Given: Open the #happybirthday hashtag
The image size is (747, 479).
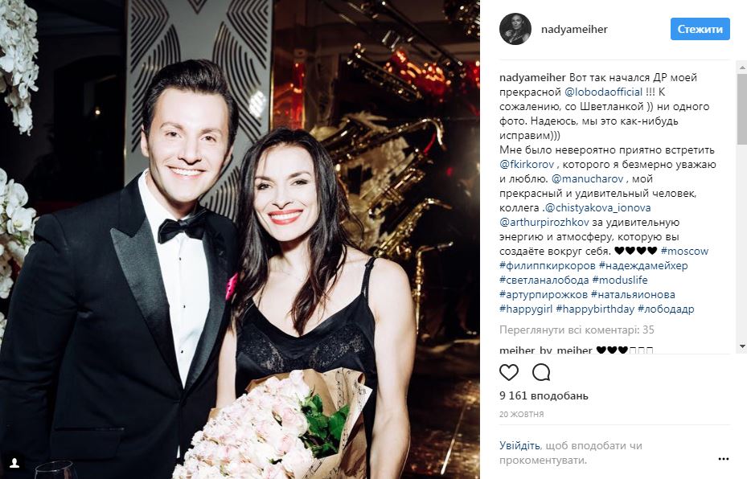Looking at the screenshot, I should (x=595, y=309).
